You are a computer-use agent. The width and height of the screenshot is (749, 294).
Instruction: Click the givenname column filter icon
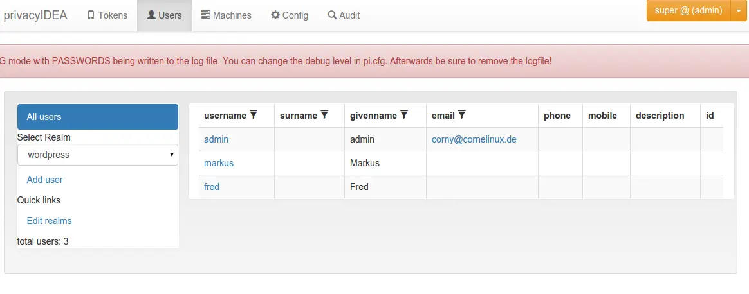click(x=404, y=115)
